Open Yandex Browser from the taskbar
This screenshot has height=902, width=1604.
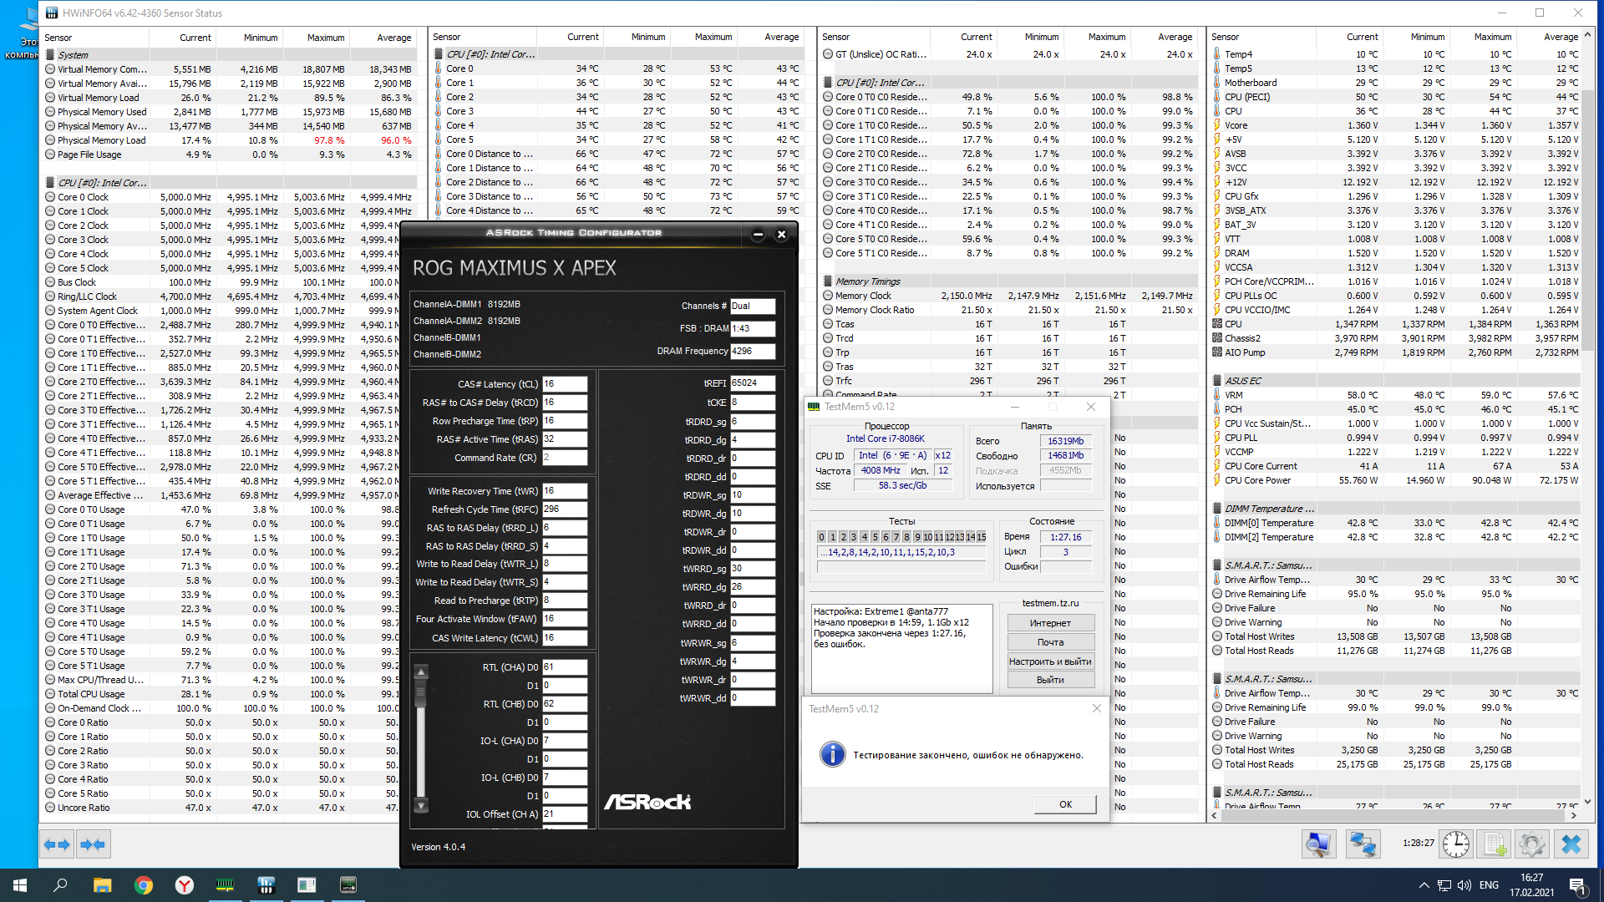[x=185, y=885]
